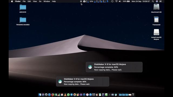Click the 100% battery status indicator
173x97 pixels.
click(x=126, y=1)
